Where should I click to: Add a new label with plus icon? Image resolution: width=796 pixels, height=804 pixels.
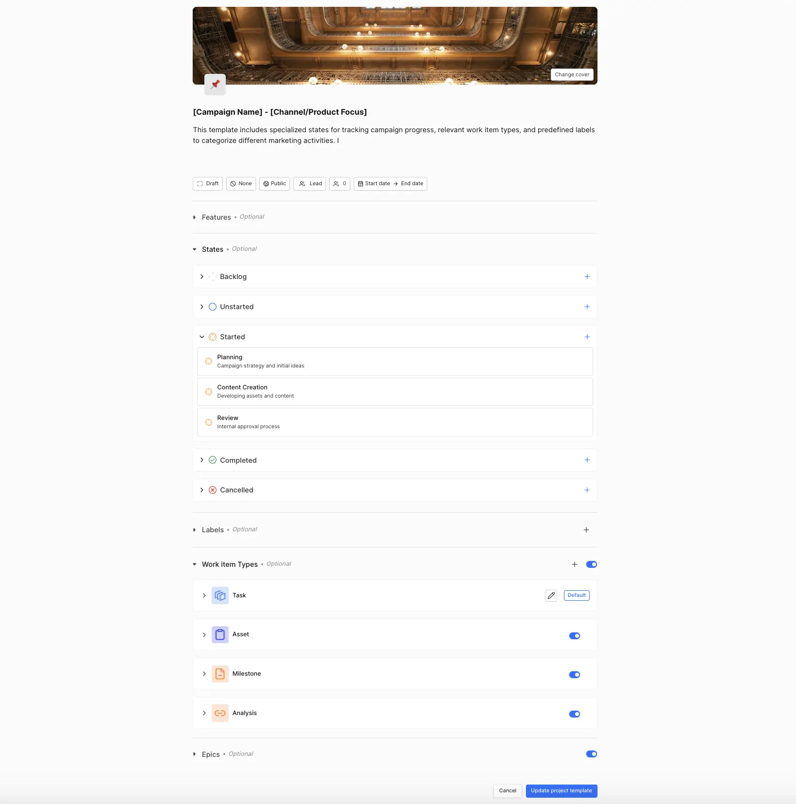coord(586,530)
